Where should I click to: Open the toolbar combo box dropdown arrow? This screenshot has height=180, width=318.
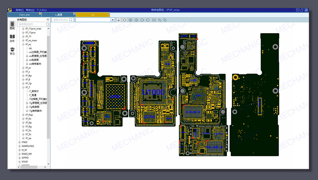(113, 20)
